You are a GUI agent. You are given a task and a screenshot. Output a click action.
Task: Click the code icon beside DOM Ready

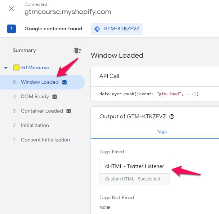(x=54, y=97)
